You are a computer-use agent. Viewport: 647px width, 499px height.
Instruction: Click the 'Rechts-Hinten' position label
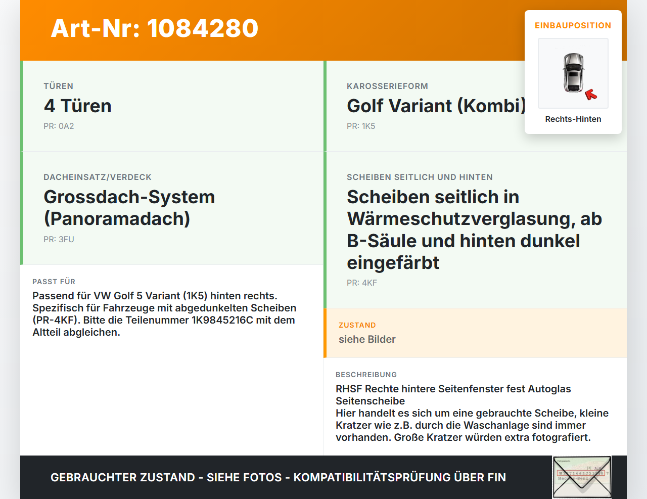[573, 119]
